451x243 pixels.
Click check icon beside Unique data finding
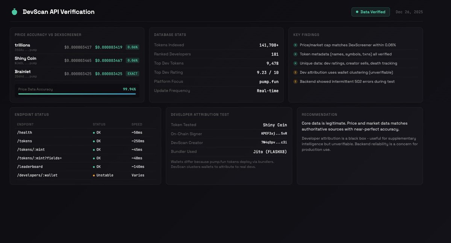tap(296, 63)
